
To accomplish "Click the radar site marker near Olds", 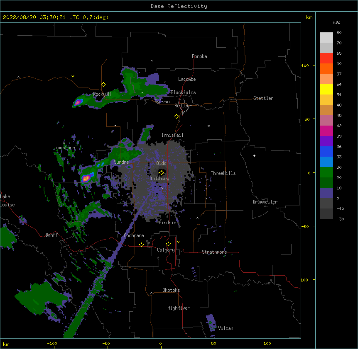I will [161, 173].
